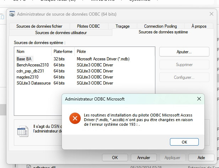Screen dimensions: 219x168
Task: Click the red error icon in message box
Action: coord(75,118)
